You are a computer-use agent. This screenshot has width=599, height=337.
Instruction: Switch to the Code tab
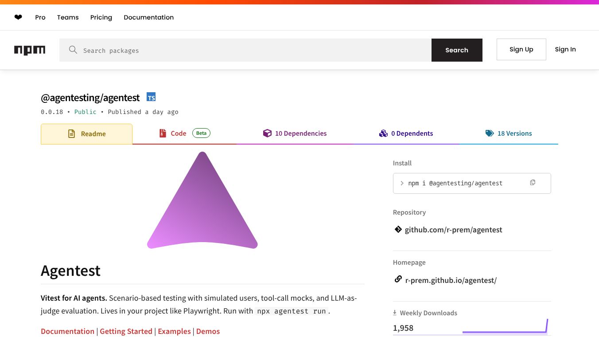pos(179,133)
